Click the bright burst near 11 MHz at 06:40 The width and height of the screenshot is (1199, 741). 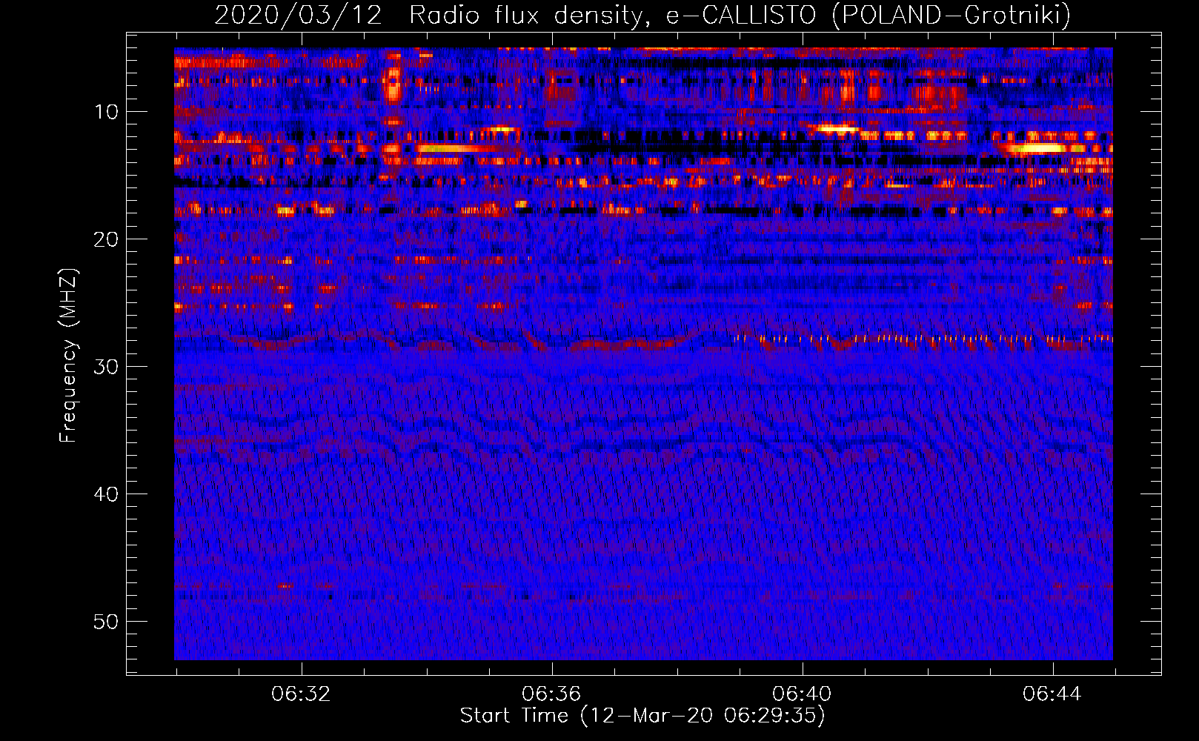pyautogui.click(x=836, y=128)
